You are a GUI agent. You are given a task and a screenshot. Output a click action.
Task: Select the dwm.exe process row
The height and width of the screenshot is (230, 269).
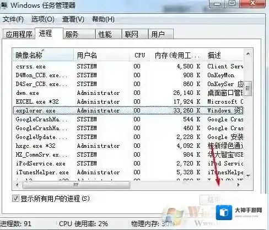(x=128, y=93)
